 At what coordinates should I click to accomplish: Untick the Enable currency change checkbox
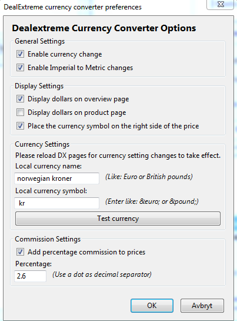(20, 54)
